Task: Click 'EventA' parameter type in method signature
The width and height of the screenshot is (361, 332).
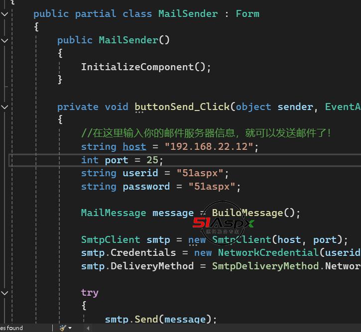Action: (343, 107)
